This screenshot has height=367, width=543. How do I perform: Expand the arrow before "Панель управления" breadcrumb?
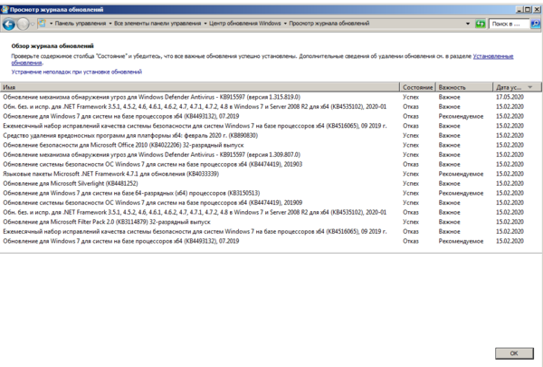[51, 24]
